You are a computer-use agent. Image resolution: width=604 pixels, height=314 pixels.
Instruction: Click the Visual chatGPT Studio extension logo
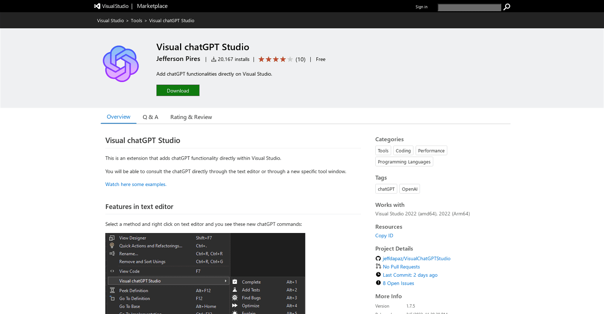tap(121, 64)
